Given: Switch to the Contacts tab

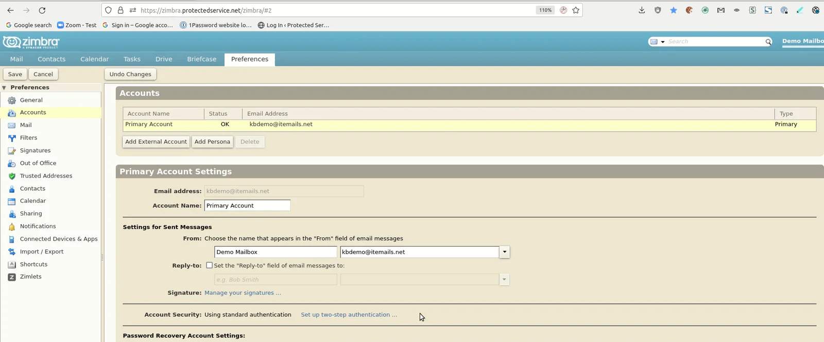Looking at the screenshot, I should (x=51, y=59).
